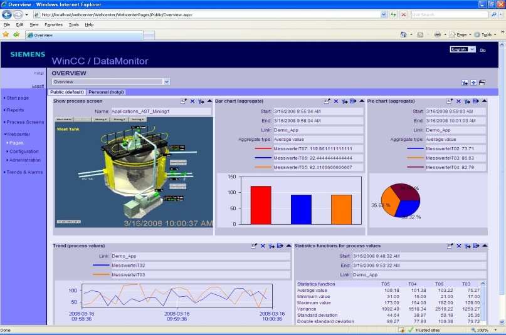Click the Live Search input box
The image size is (506, 335).
[x=449, y=14]
